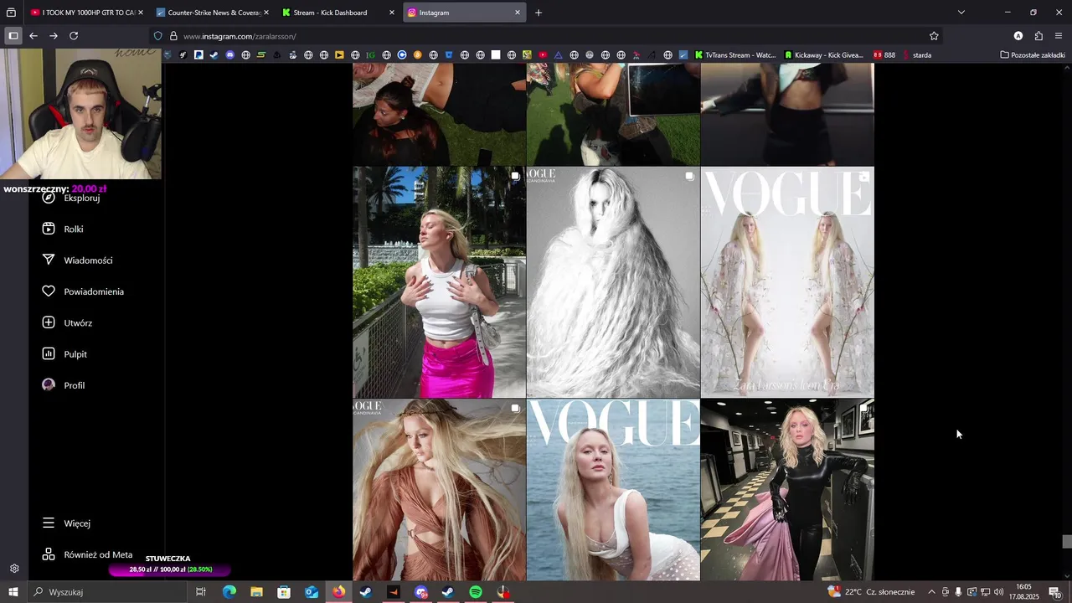
Task: Open TvTrans Stream bookmark
Action: coord(735,55)
